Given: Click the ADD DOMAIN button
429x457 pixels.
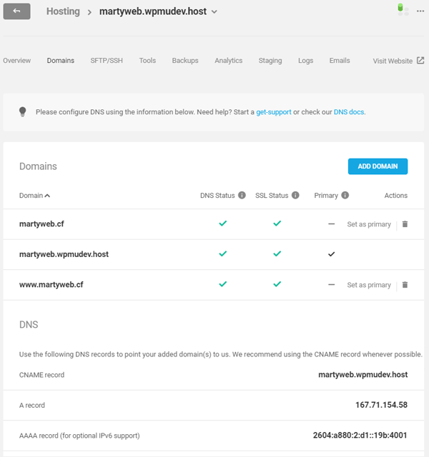Looking at the screenshot, I should [378, 166].
